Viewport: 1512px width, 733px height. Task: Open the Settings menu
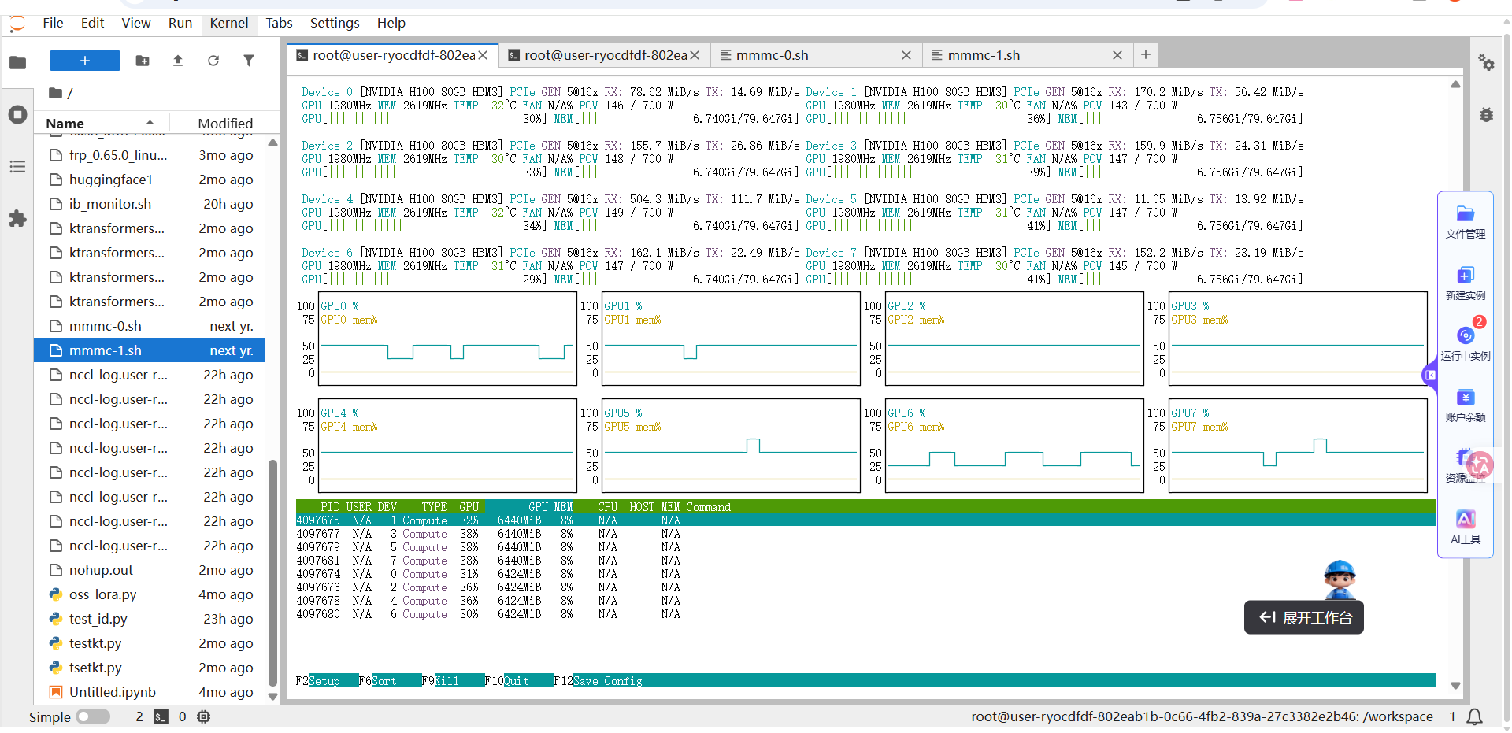coord(334,23)
